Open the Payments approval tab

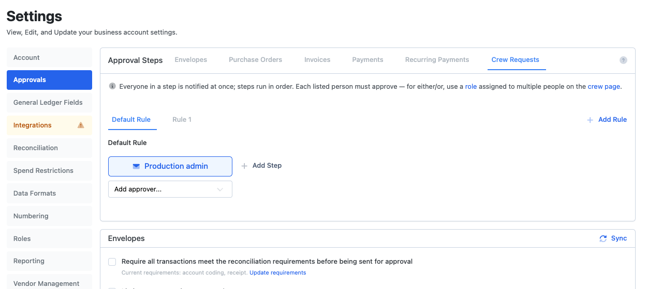(367, 60)
